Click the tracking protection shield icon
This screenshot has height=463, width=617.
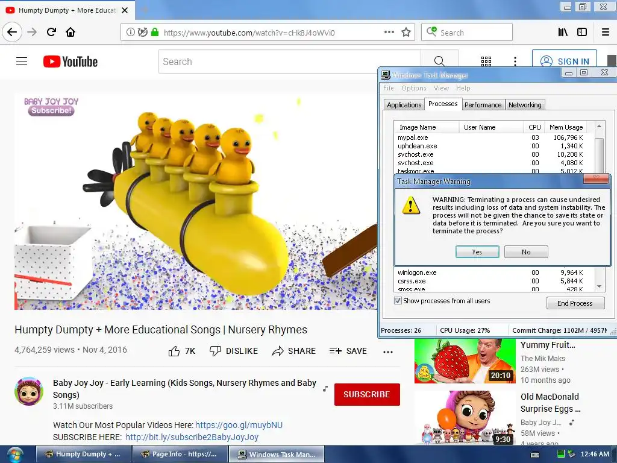click(143, 33)
